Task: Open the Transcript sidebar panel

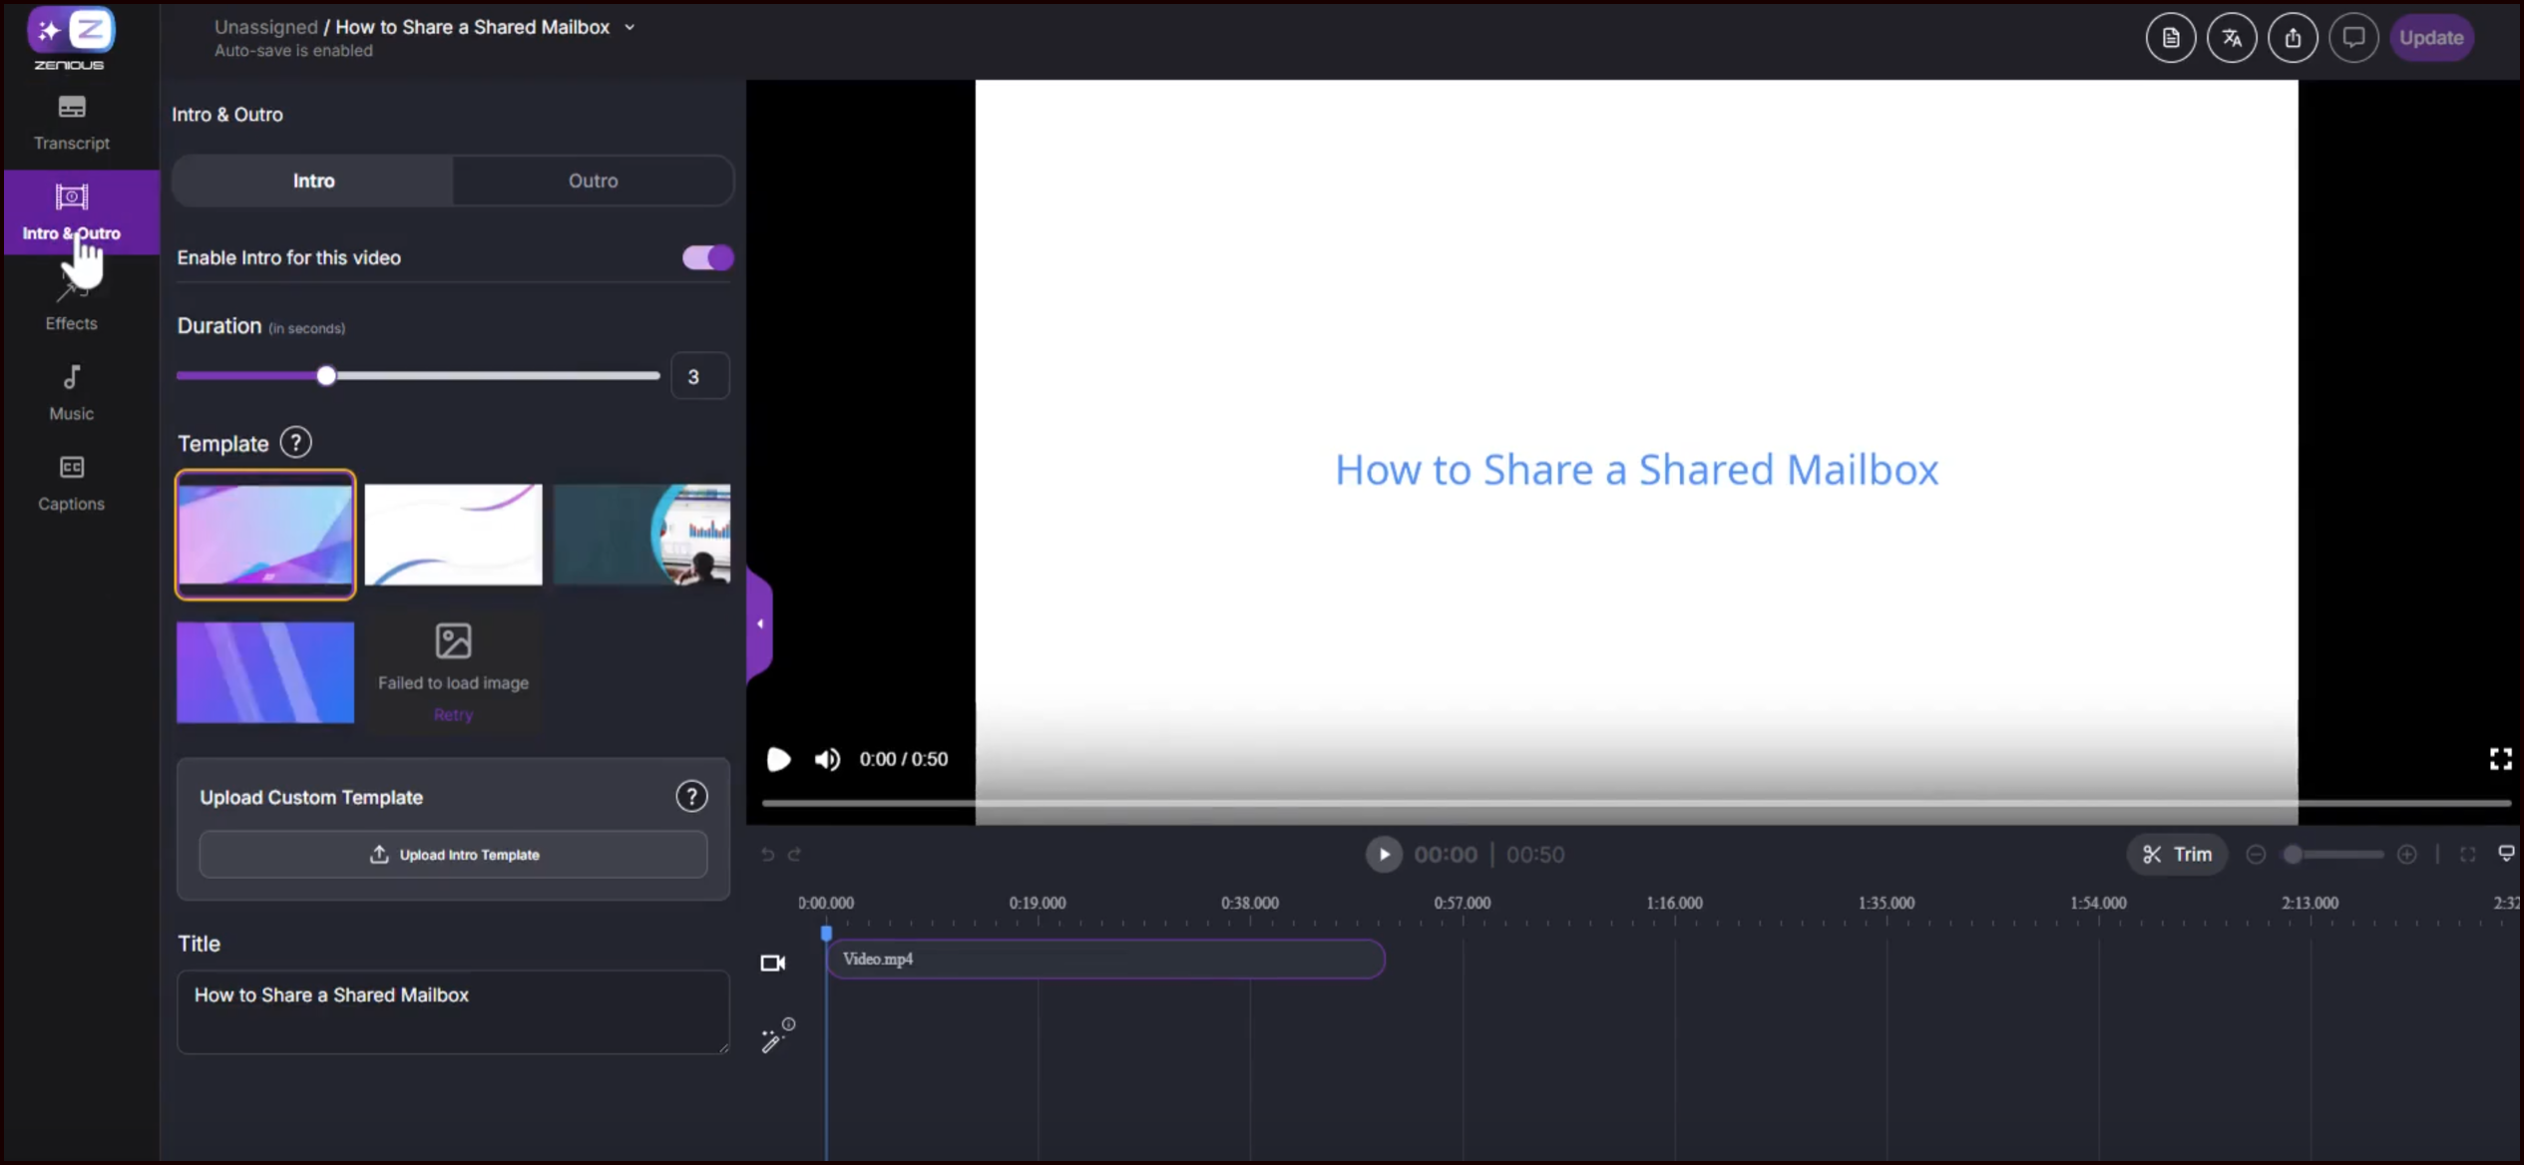Action: [x=71, y=122]
